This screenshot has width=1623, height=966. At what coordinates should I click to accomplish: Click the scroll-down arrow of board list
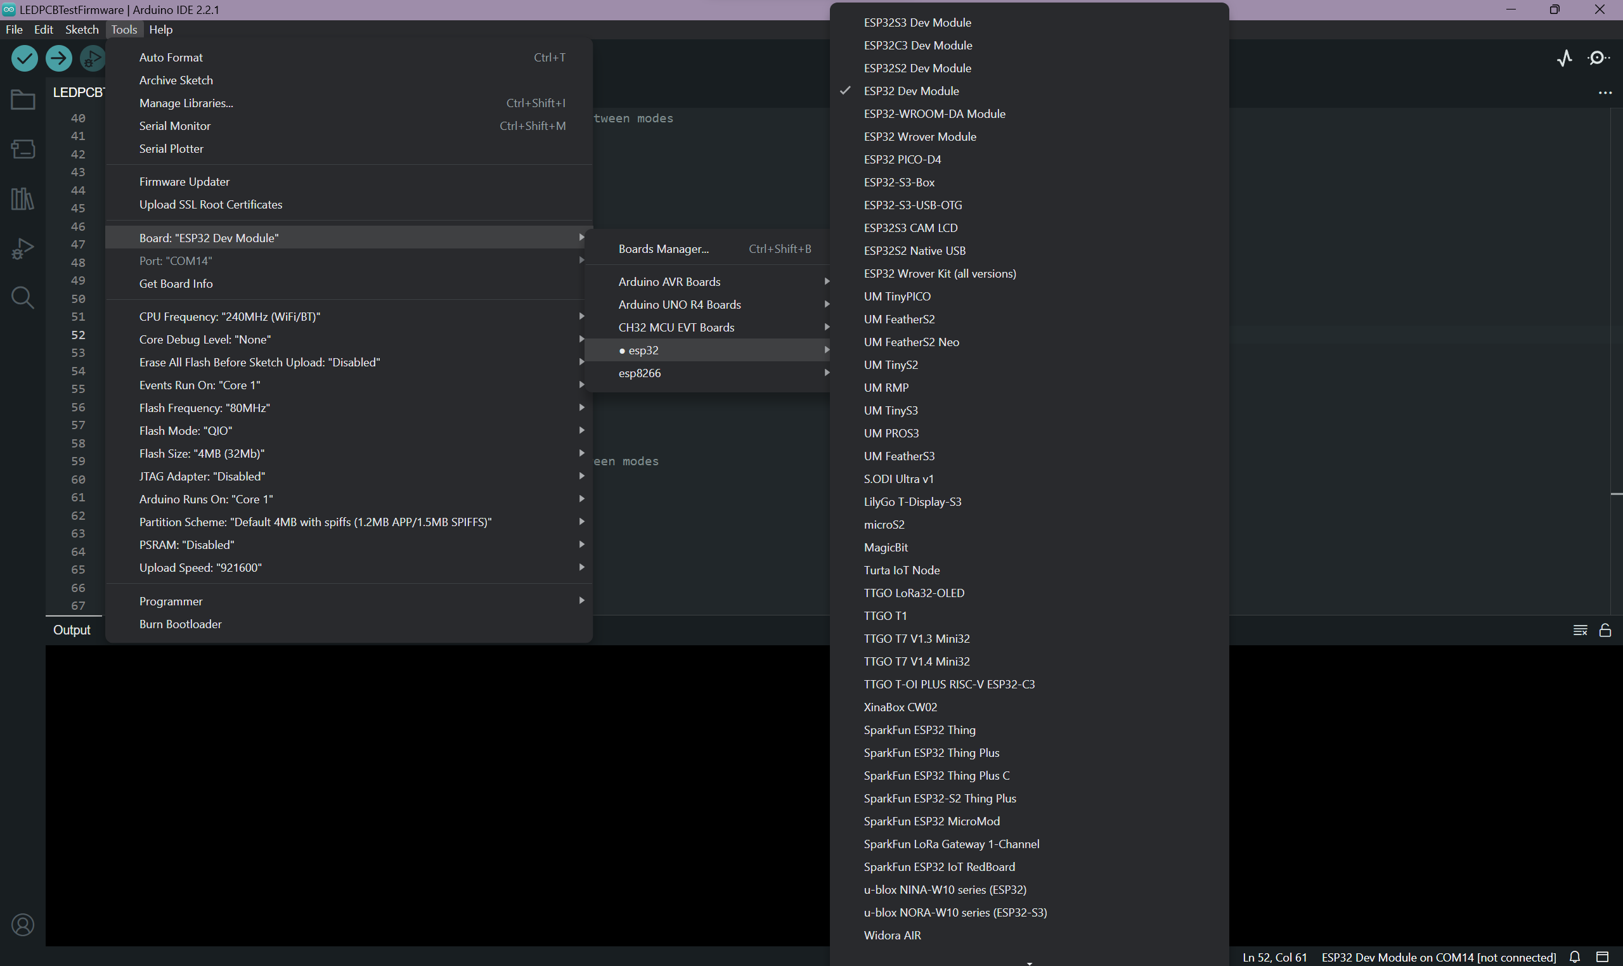point(1029,962)
